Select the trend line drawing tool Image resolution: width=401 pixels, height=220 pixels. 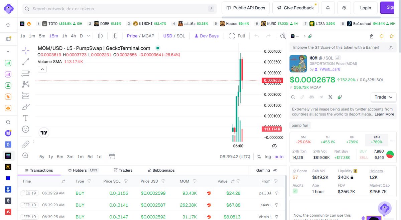click(25, 62)
